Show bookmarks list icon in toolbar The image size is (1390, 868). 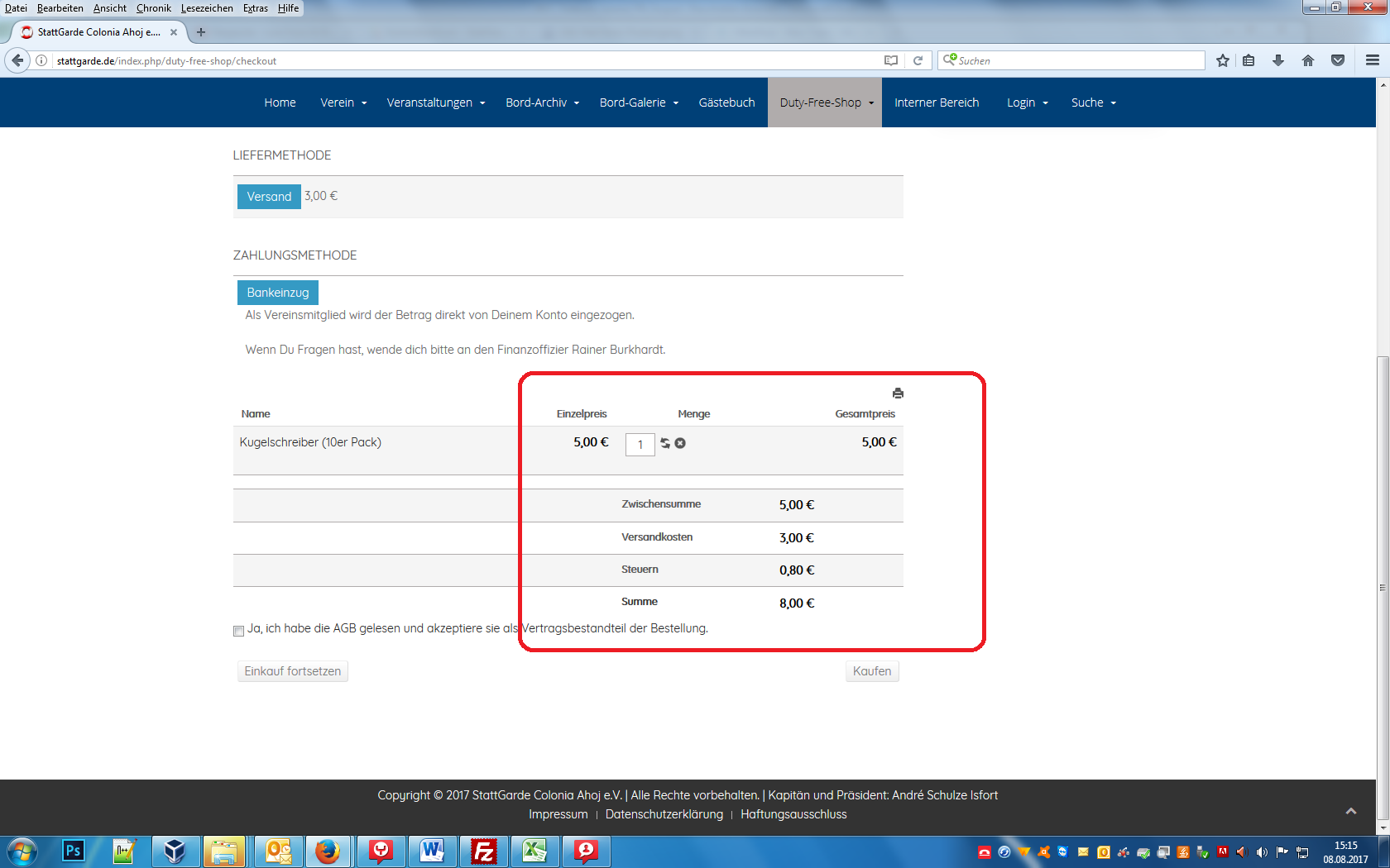click(1249, 60)
